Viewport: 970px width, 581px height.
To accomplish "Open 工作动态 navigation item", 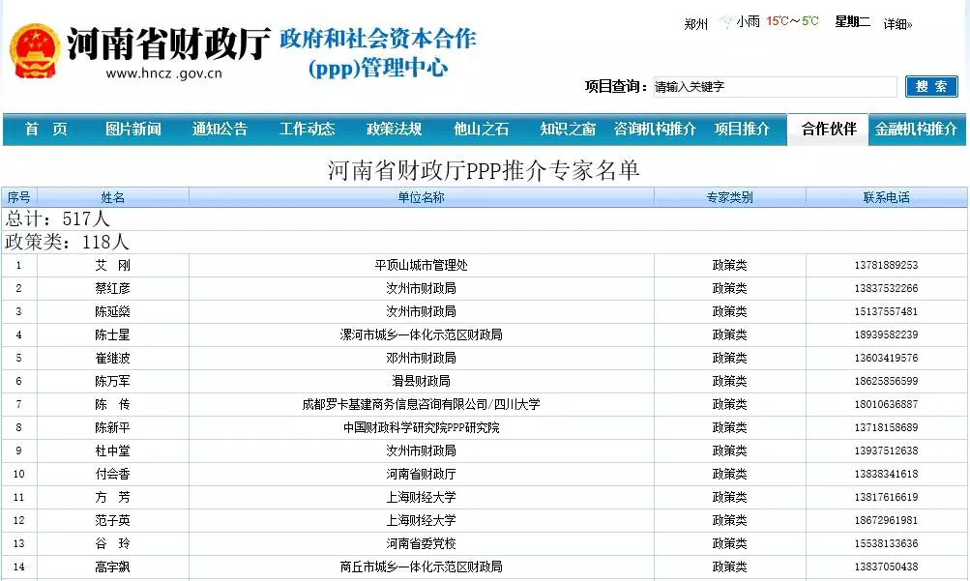I will 307,129.
